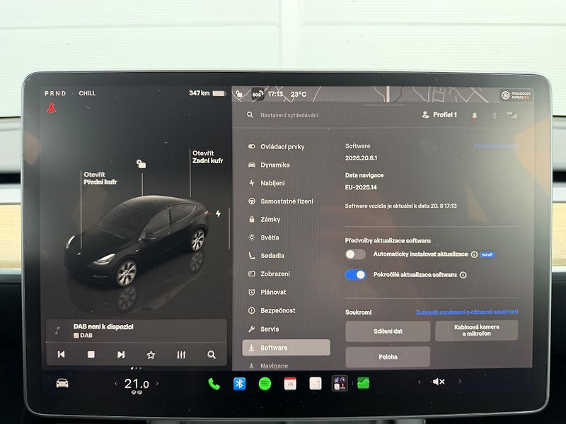Show info for Pokročilé aktualizace softwaru
This screenshot has width=566, height=424.
[463, 275]
